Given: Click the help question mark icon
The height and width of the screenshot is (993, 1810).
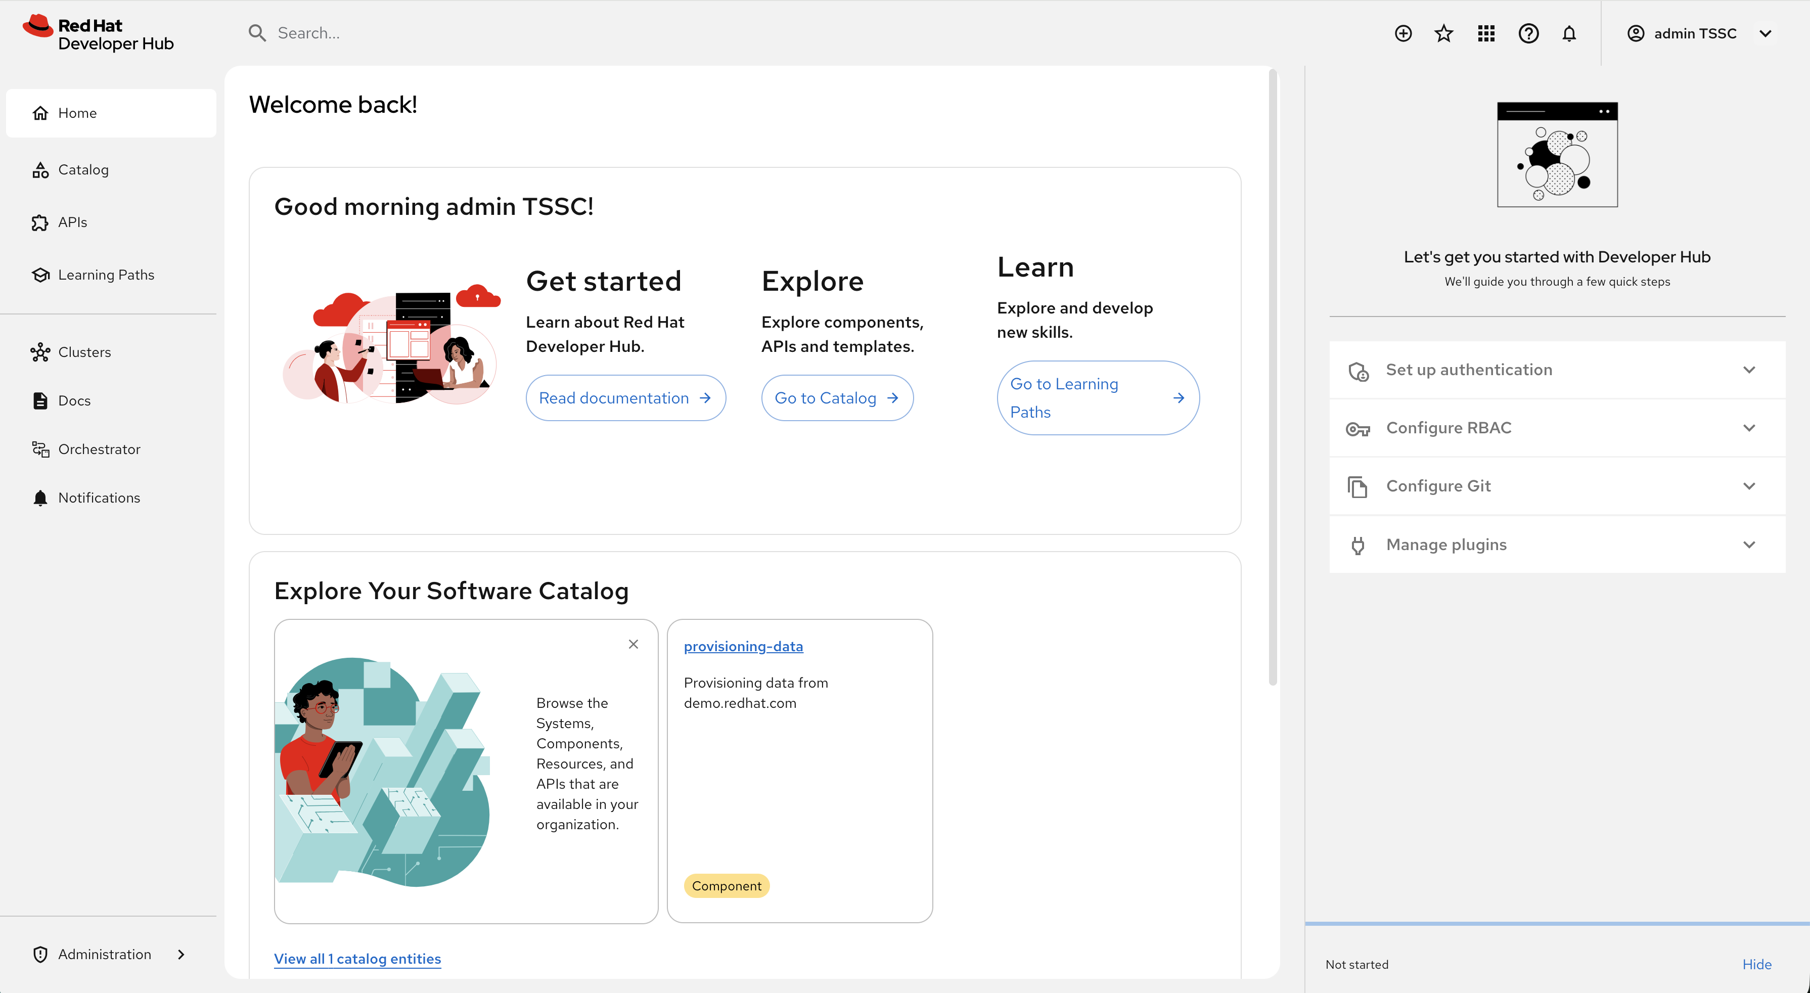Looking at the screenshot, I should (x=1528, y=33).
